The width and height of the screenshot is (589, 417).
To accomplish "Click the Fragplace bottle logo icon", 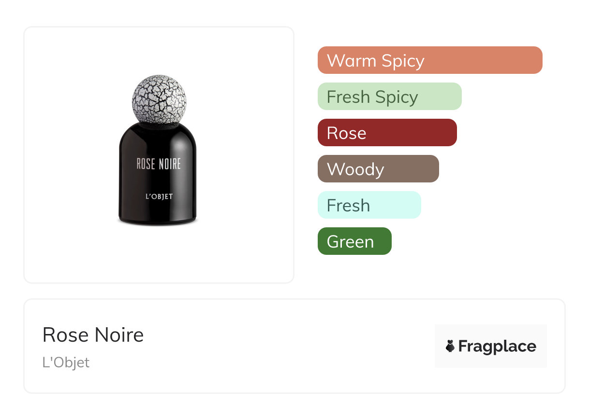I will [450, 346].
